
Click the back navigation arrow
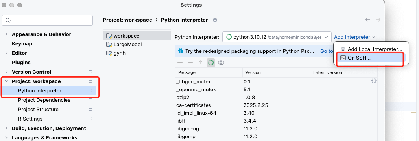pos(368,20)
